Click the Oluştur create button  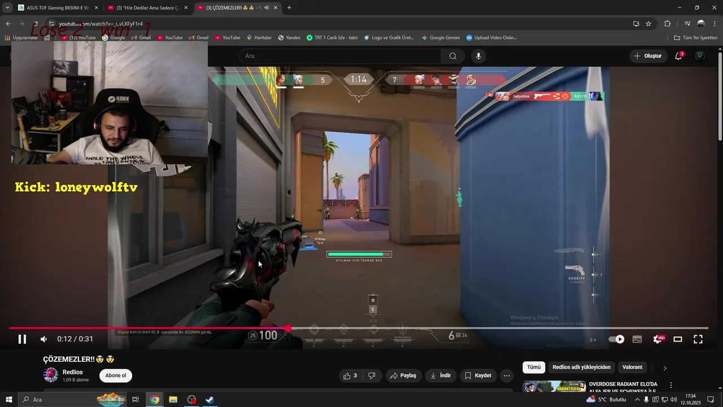(x=647, y=56)
